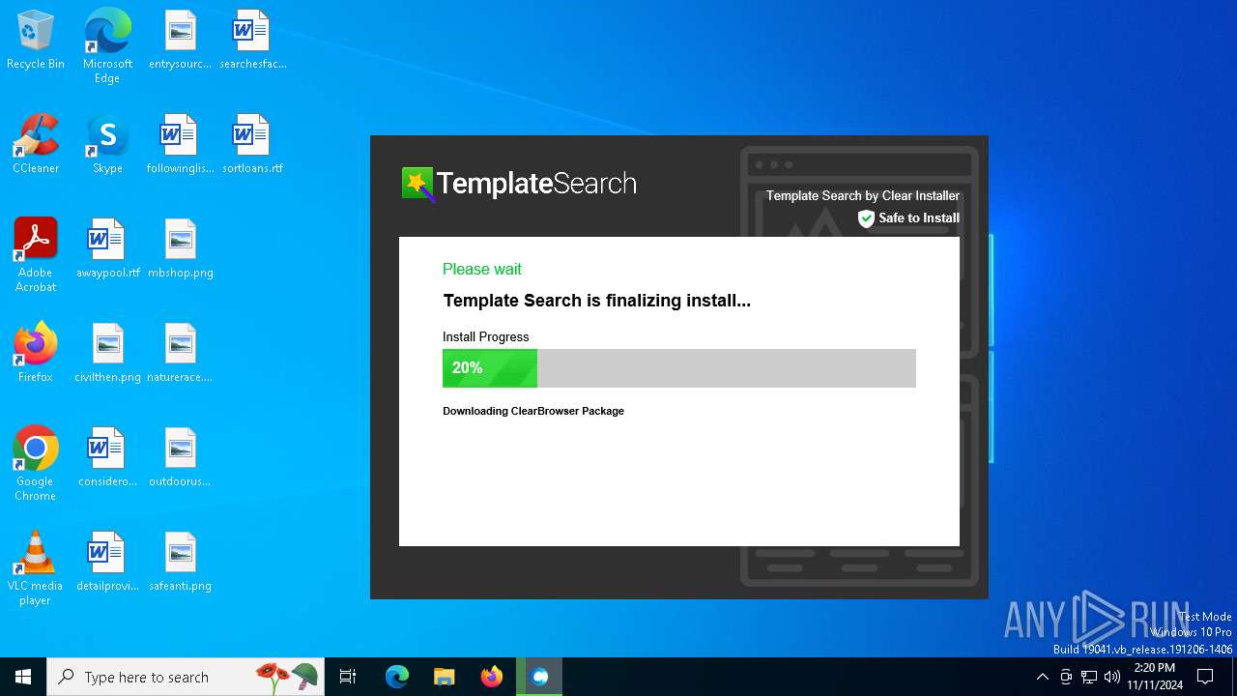The width and height of the screenshot is (1237, 696).
Task: Show hidden system tray icons
Action: (x=1042, y=677)
